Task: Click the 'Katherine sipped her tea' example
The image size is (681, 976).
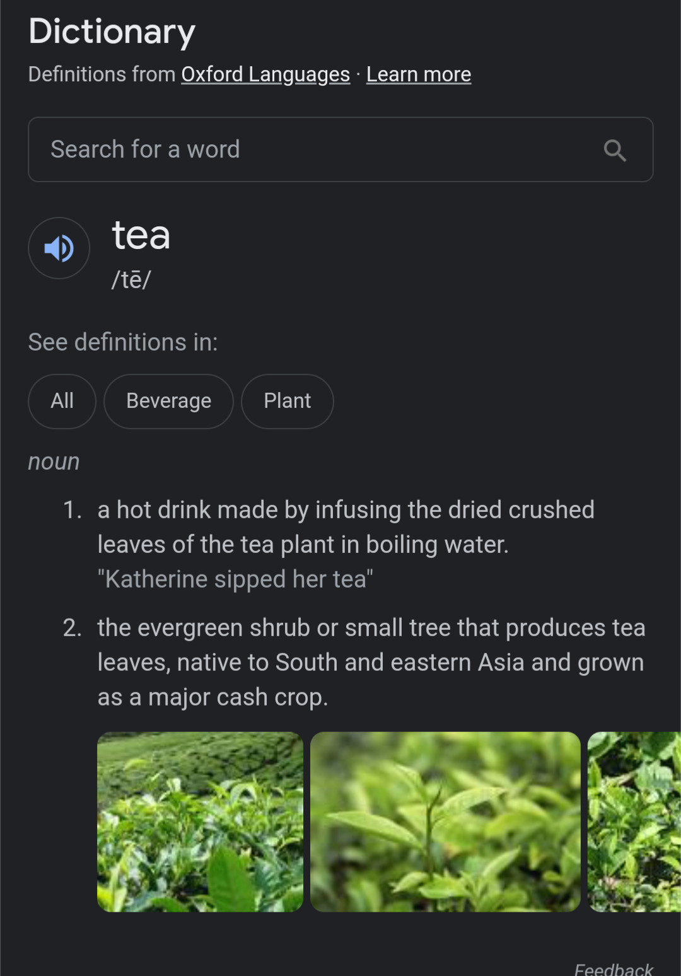Action: 235,579
